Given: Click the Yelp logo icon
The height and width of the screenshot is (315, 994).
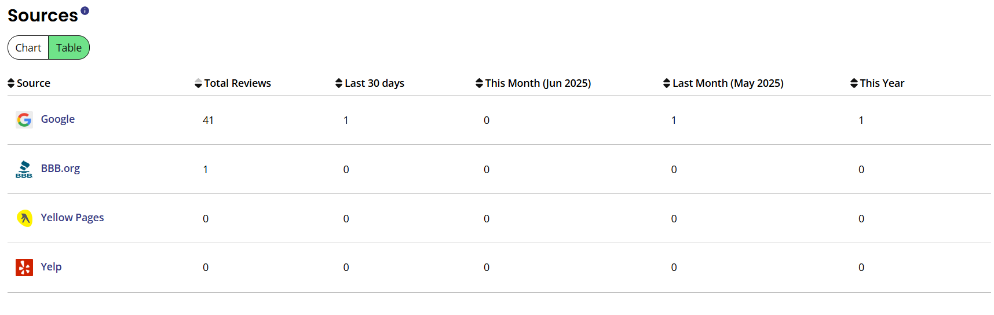Looking at the screenshot, I should click(24, 268).
